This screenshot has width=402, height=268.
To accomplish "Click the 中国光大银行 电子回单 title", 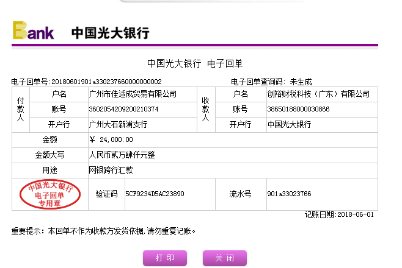I will [195, 63].
